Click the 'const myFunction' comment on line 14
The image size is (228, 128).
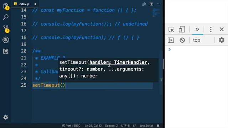click(x=84, y=10)
